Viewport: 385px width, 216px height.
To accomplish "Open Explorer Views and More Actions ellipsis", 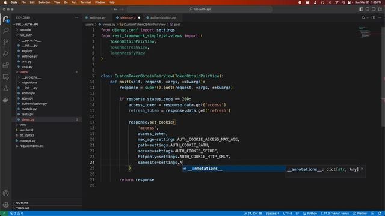I will (x=76, y=17).
